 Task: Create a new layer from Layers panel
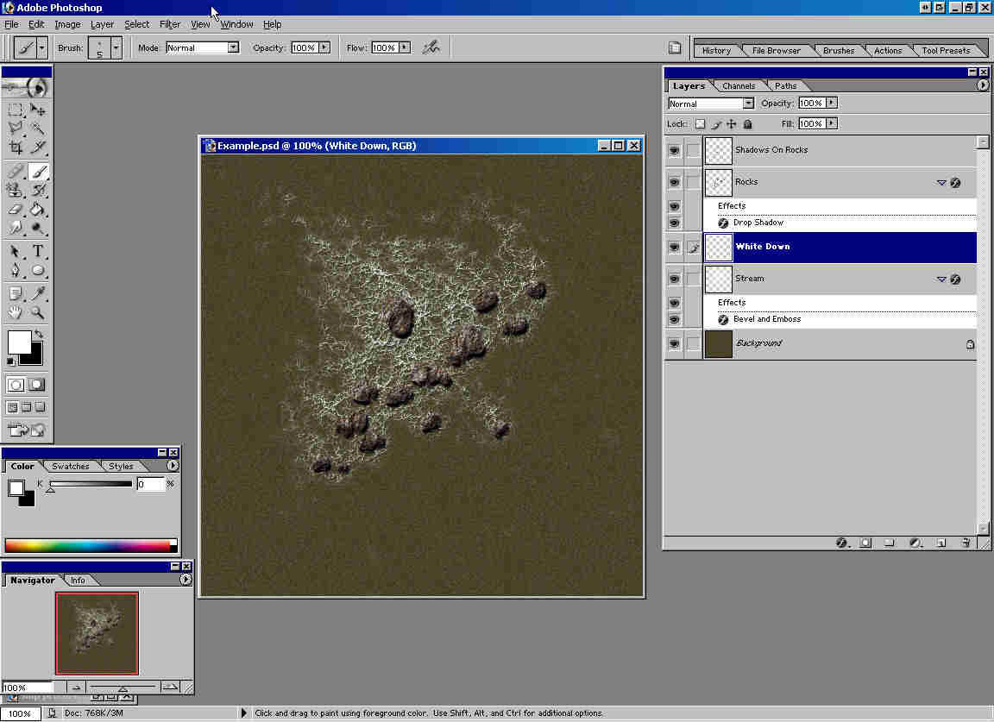(941, 543)
